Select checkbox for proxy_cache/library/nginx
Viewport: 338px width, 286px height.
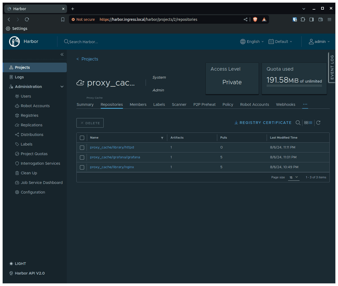[82, 167]
